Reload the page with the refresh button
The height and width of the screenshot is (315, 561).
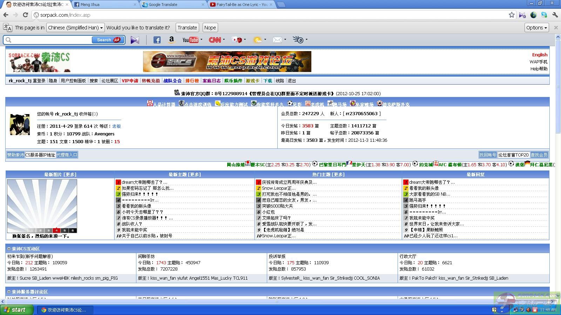(x=25, y=15)
